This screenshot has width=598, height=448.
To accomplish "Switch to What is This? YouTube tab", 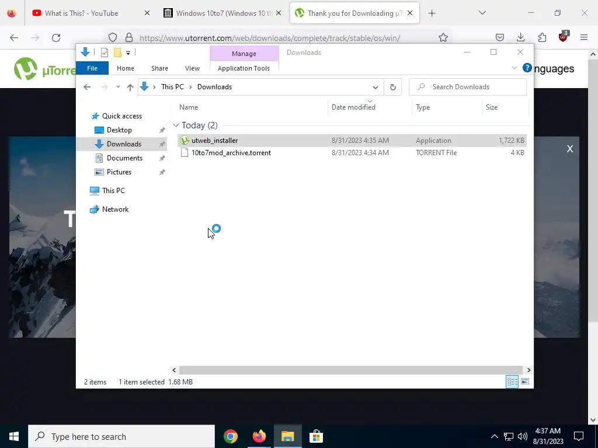I will [81, 13].
